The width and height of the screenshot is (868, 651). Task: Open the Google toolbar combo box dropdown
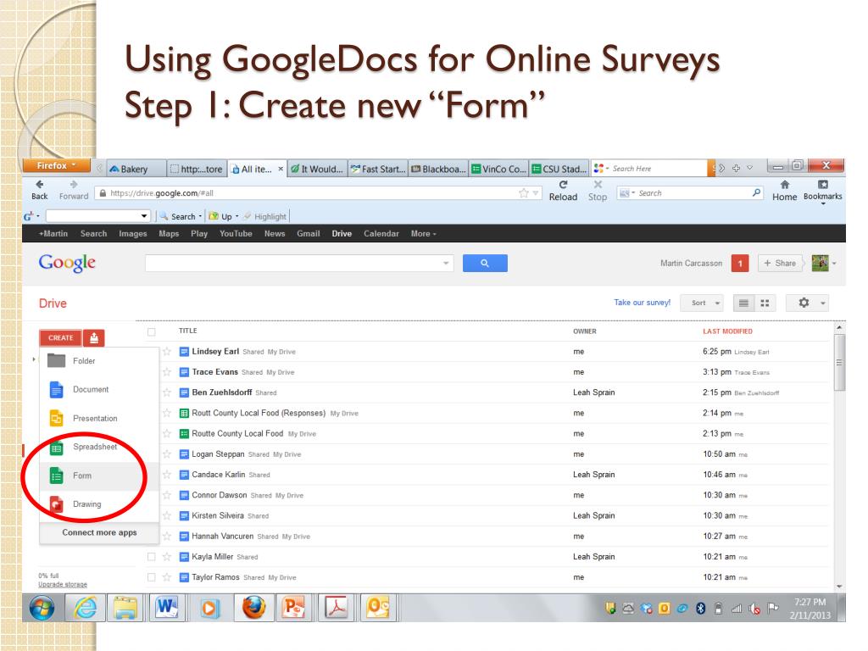point(144,216)
